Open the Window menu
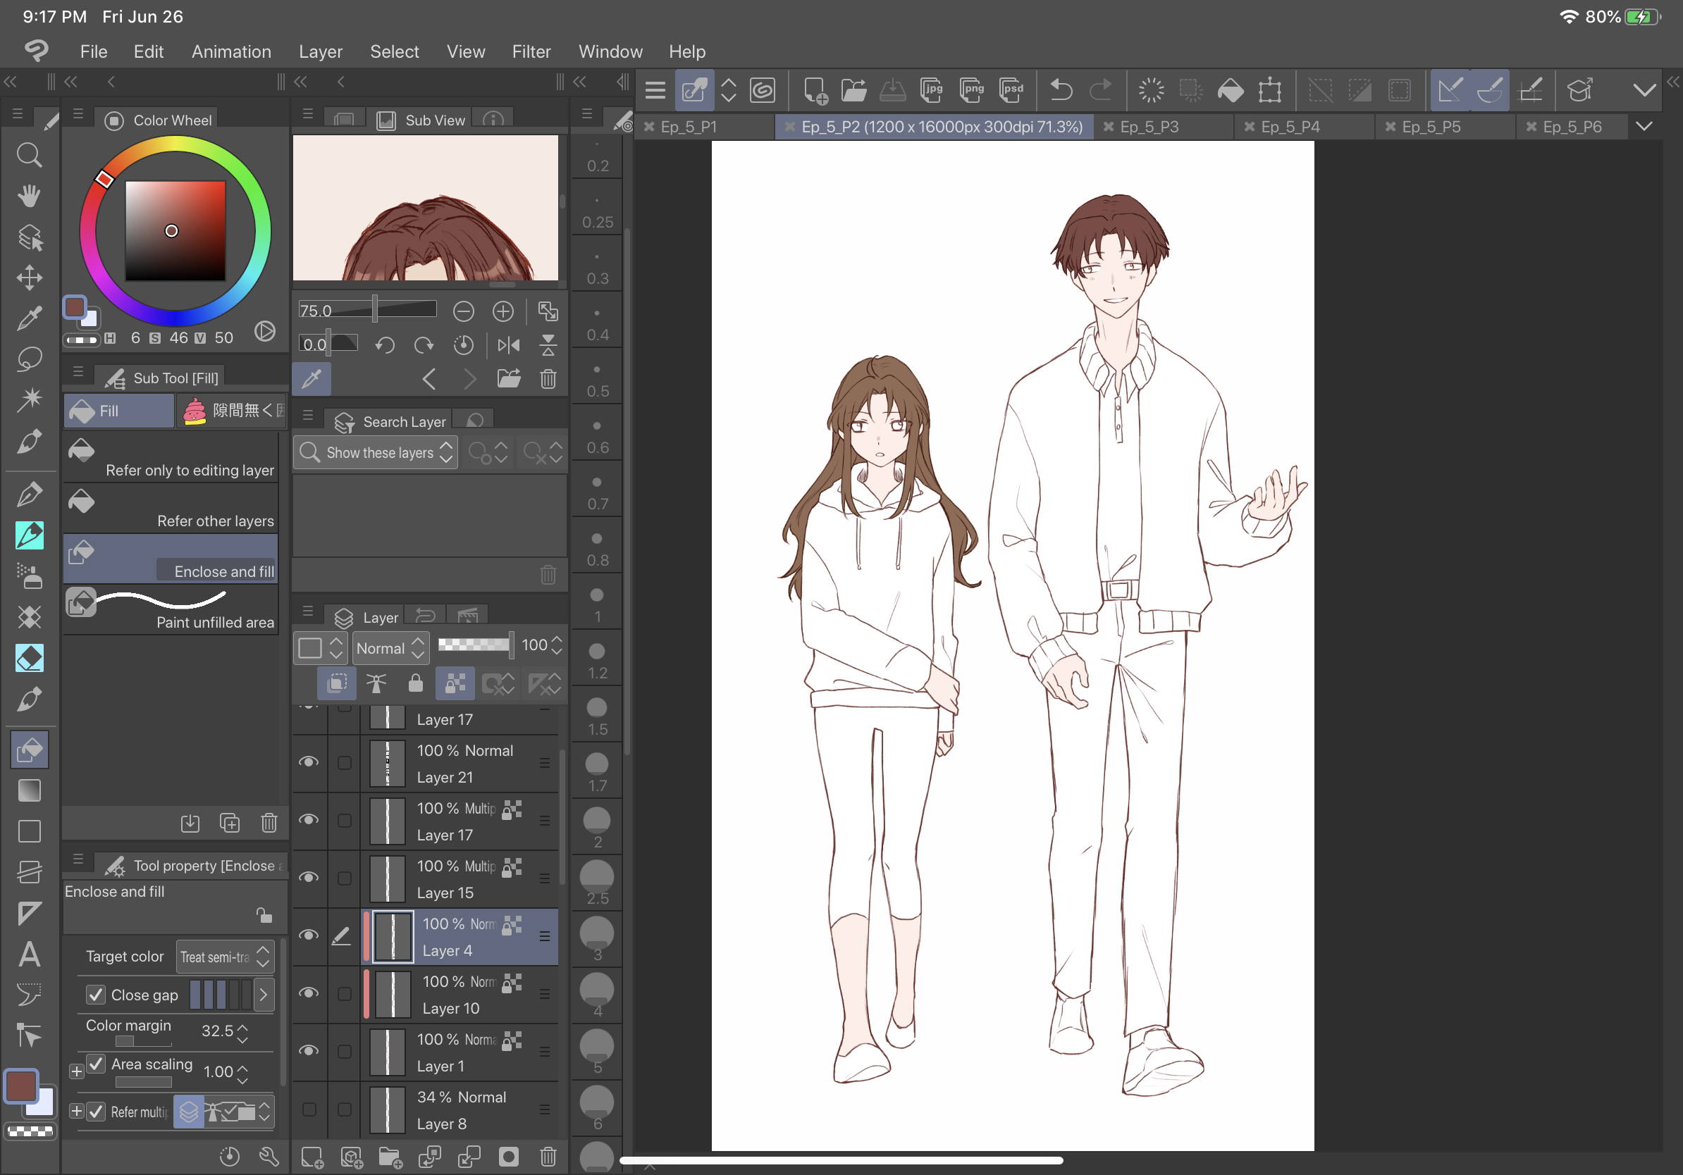Screen dimensions: 1683x1175 610,51
